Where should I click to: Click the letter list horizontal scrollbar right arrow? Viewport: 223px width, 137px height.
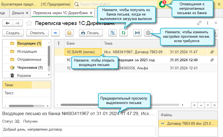(x=183, y=105)
